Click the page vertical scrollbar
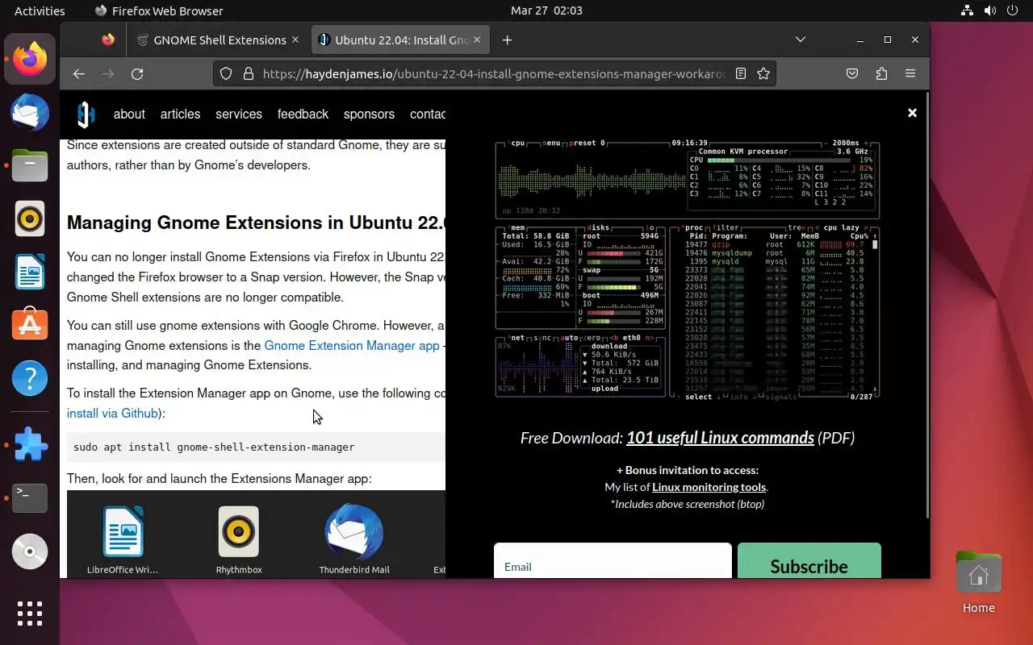The width and height of the screenshot is (1033, 645). tap(927, 306)
